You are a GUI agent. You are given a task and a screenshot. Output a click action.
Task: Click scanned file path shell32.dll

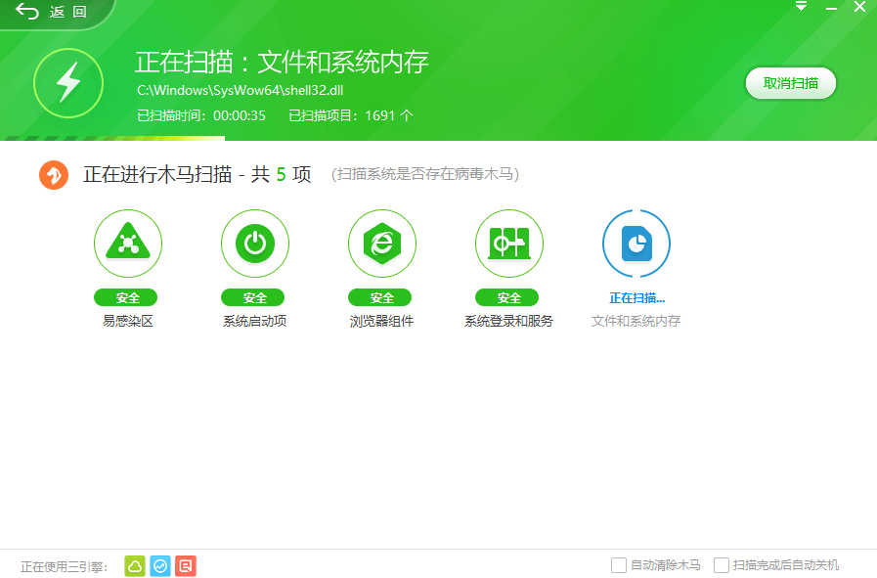[x=240, y=91]
